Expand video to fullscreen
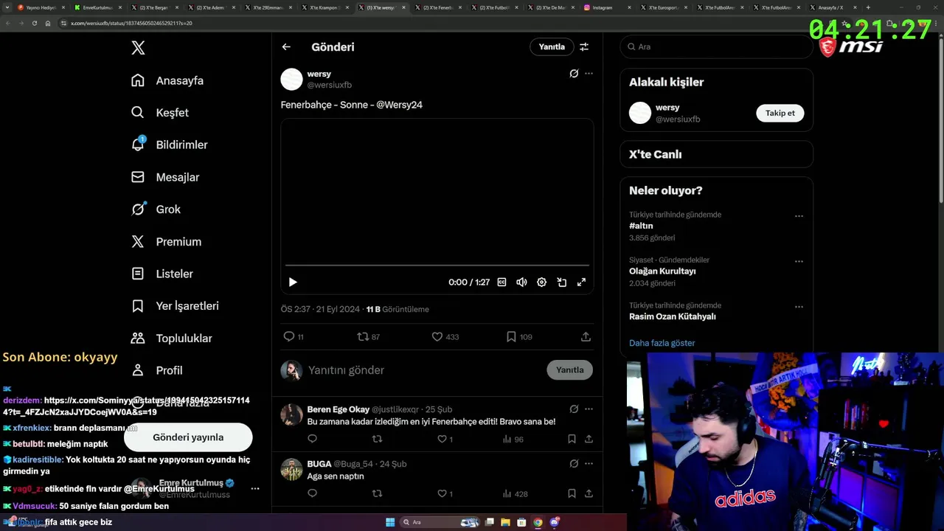Viewport: 944px width, 531px height. [x=581, y=282]
